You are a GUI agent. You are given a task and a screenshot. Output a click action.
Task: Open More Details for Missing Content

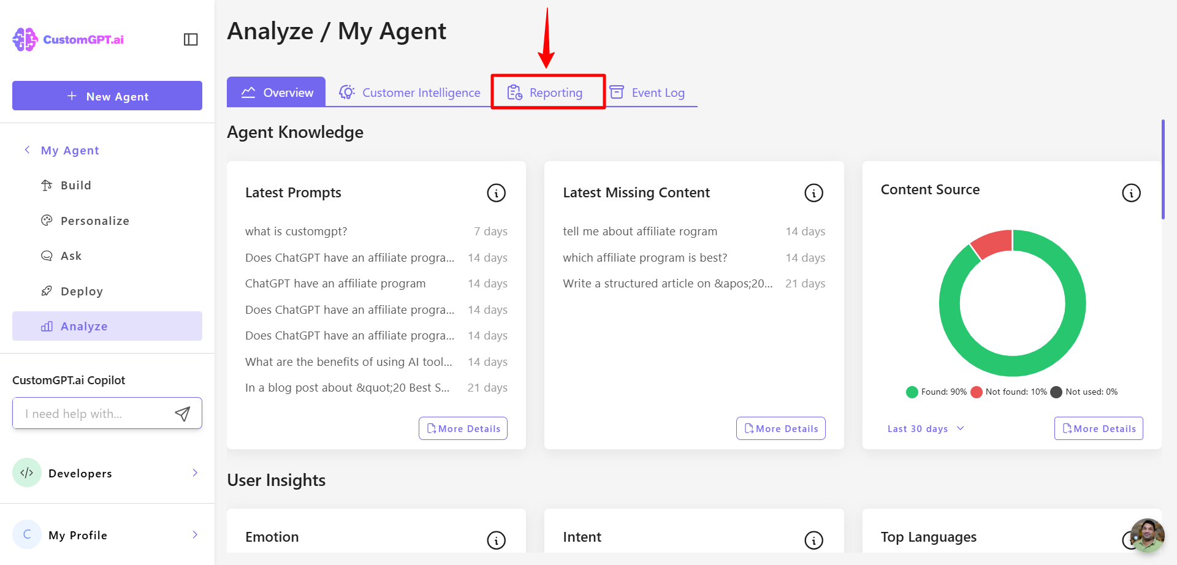click(781, 428)
